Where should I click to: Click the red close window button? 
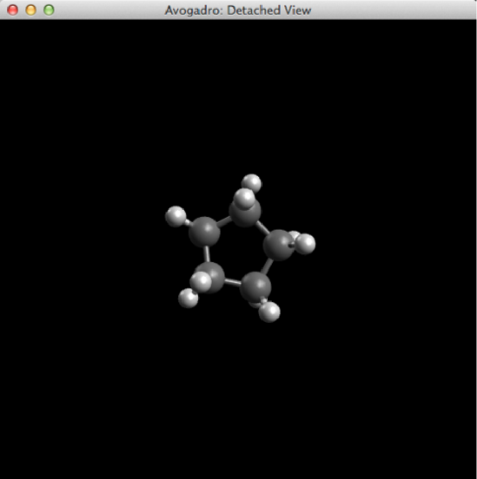point(13,10)
